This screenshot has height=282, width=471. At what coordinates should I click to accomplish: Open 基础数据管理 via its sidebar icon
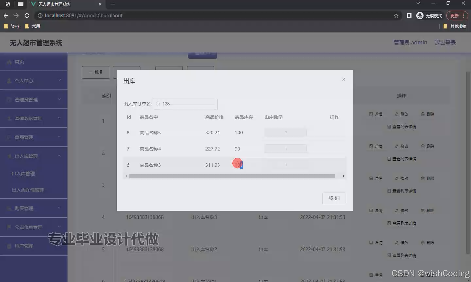coord(9,118)
